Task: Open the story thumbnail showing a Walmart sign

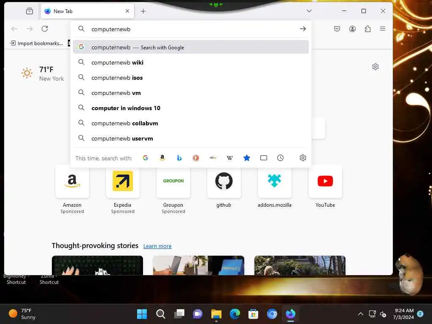Action: click(198, 265)
